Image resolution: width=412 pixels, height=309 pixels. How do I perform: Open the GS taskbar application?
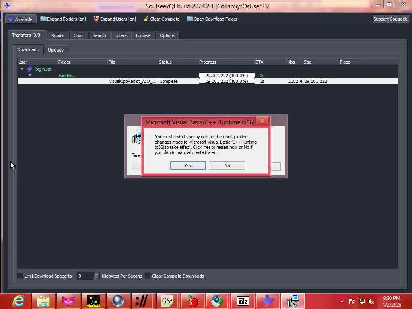point(167,301)
